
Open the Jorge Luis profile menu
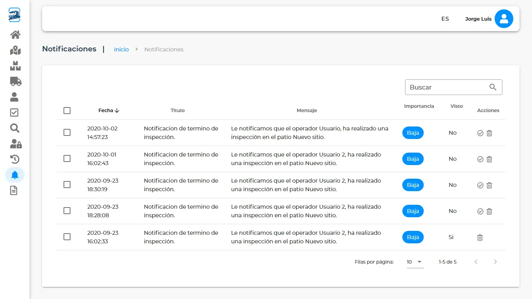coord(478,19)
